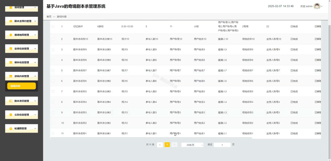Open the 安排信息管理 menu label
Viewport: 331px width, 161px height.
pyautogui.click(x=22, y=49)
